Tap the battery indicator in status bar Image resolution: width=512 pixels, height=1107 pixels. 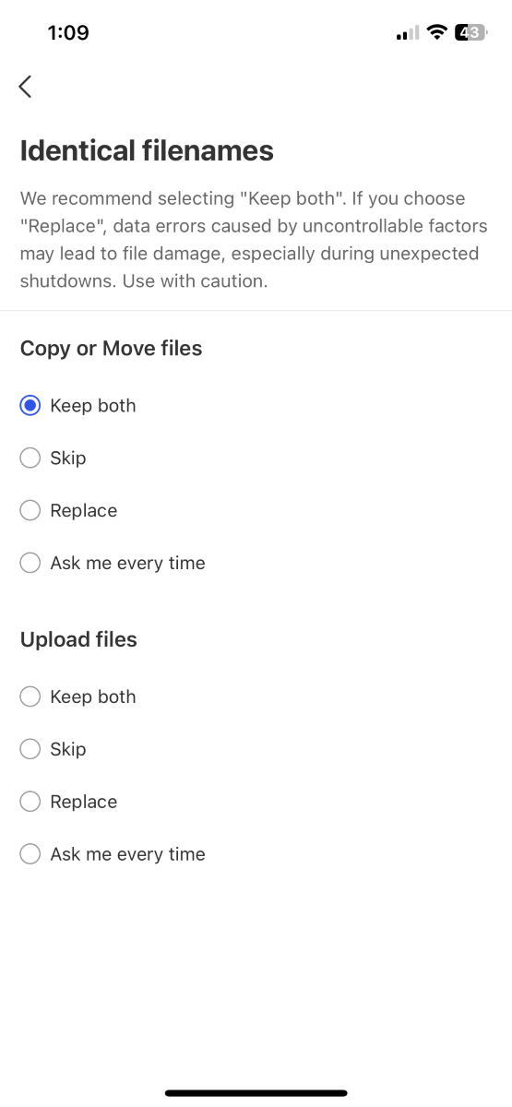(x=470, y=33)
